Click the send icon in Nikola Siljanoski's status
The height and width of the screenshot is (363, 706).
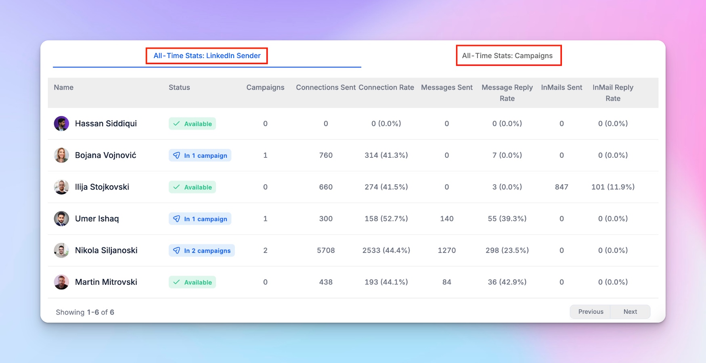176,250
